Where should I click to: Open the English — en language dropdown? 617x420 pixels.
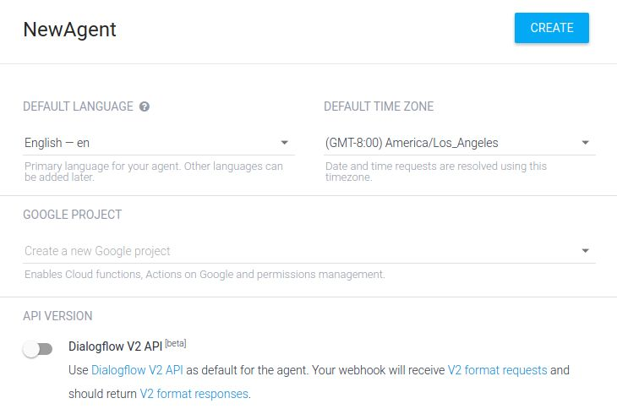tap(159, 143)
